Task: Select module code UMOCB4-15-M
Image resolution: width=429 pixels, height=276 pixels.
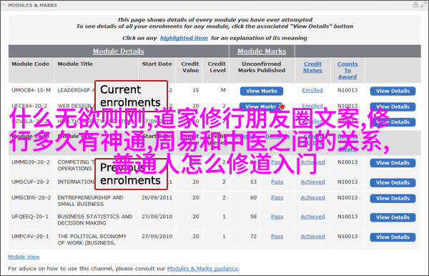Action: coord(31,90)
